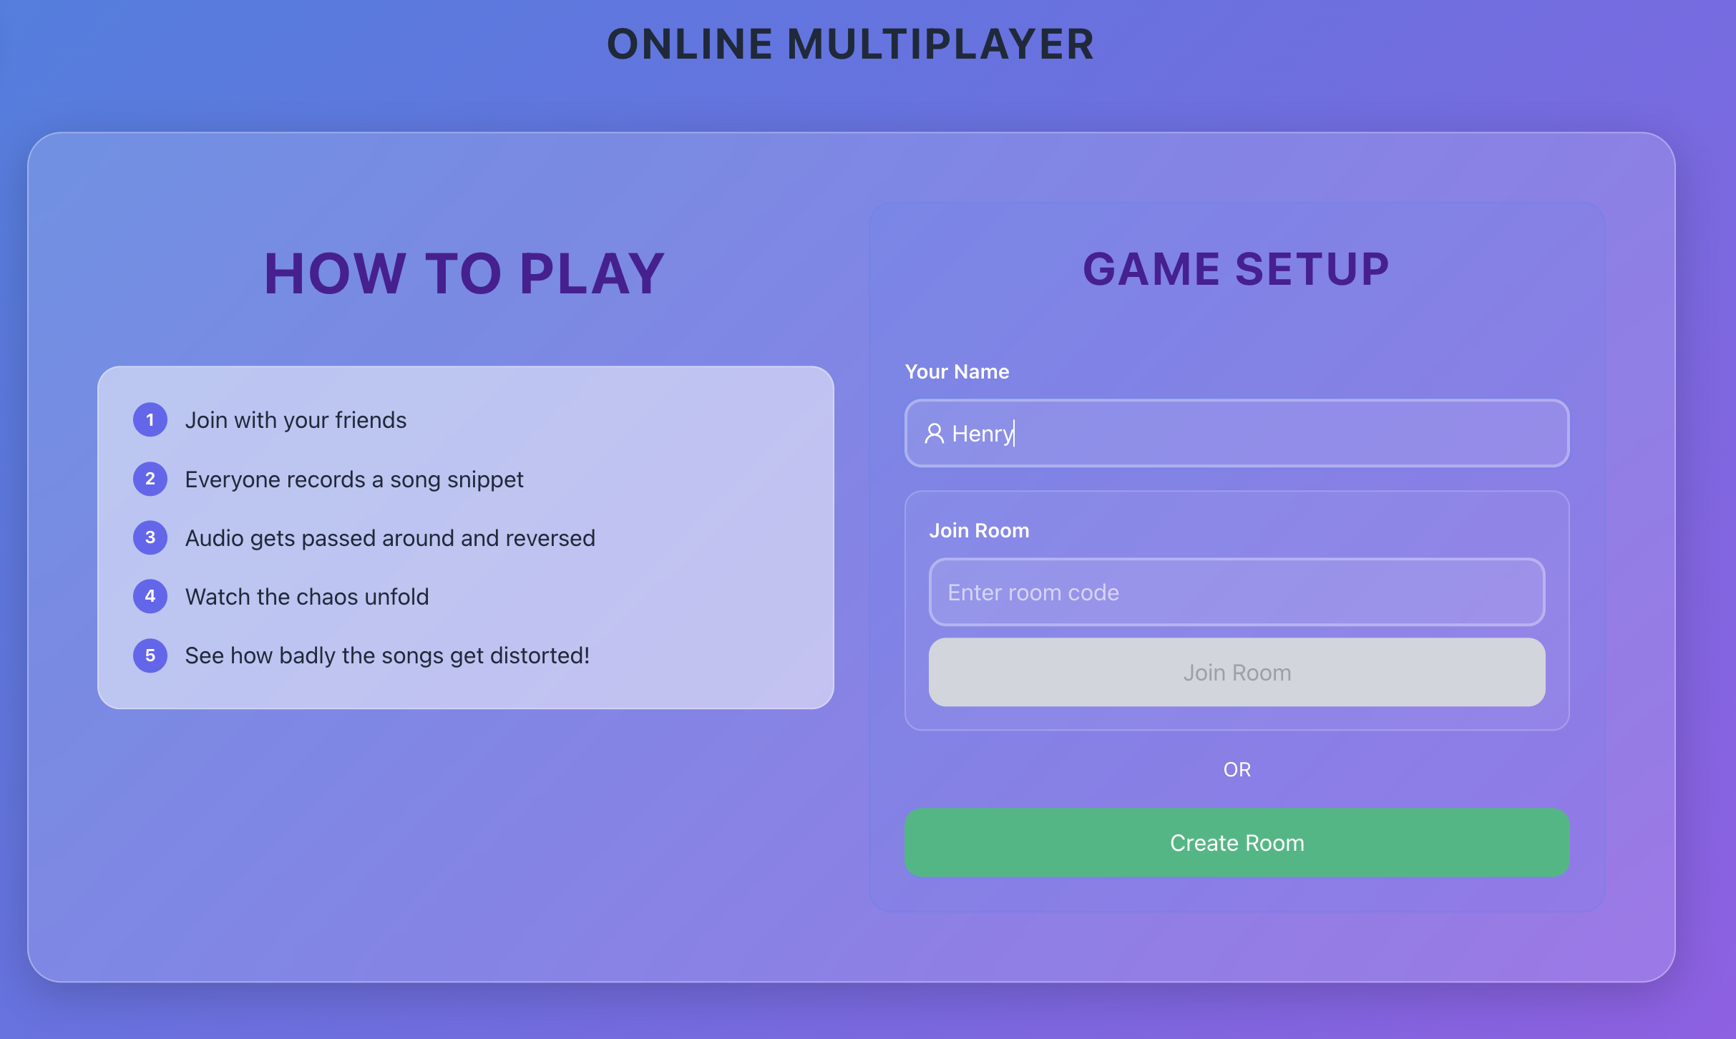Click the Join Room section label
The image size is (1736, 1039).
(x=979, y=531)
